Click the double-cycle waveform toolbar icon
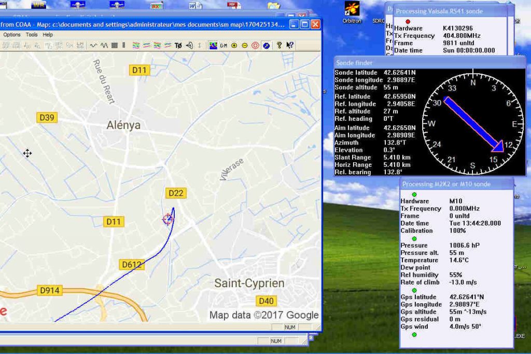 pos(104,45)
